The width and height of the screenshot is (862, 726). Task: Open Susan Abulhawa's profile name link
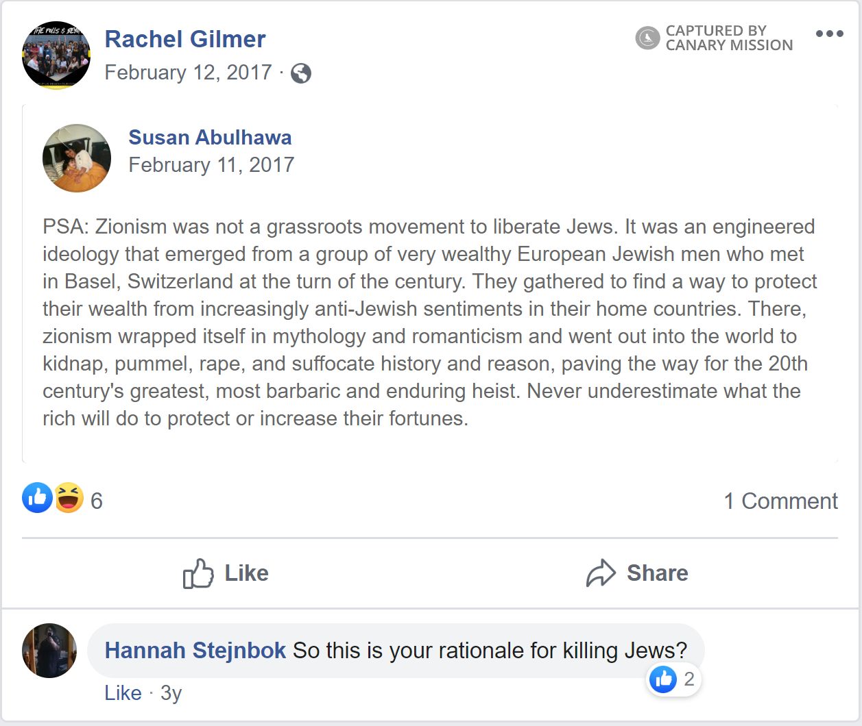tap(210, 137)
